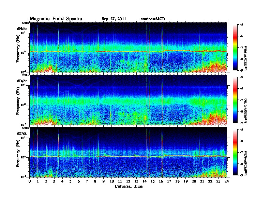This screenshot has height=208, width=270.
Task: Click the hour 2 tick label
Action: 46,181
